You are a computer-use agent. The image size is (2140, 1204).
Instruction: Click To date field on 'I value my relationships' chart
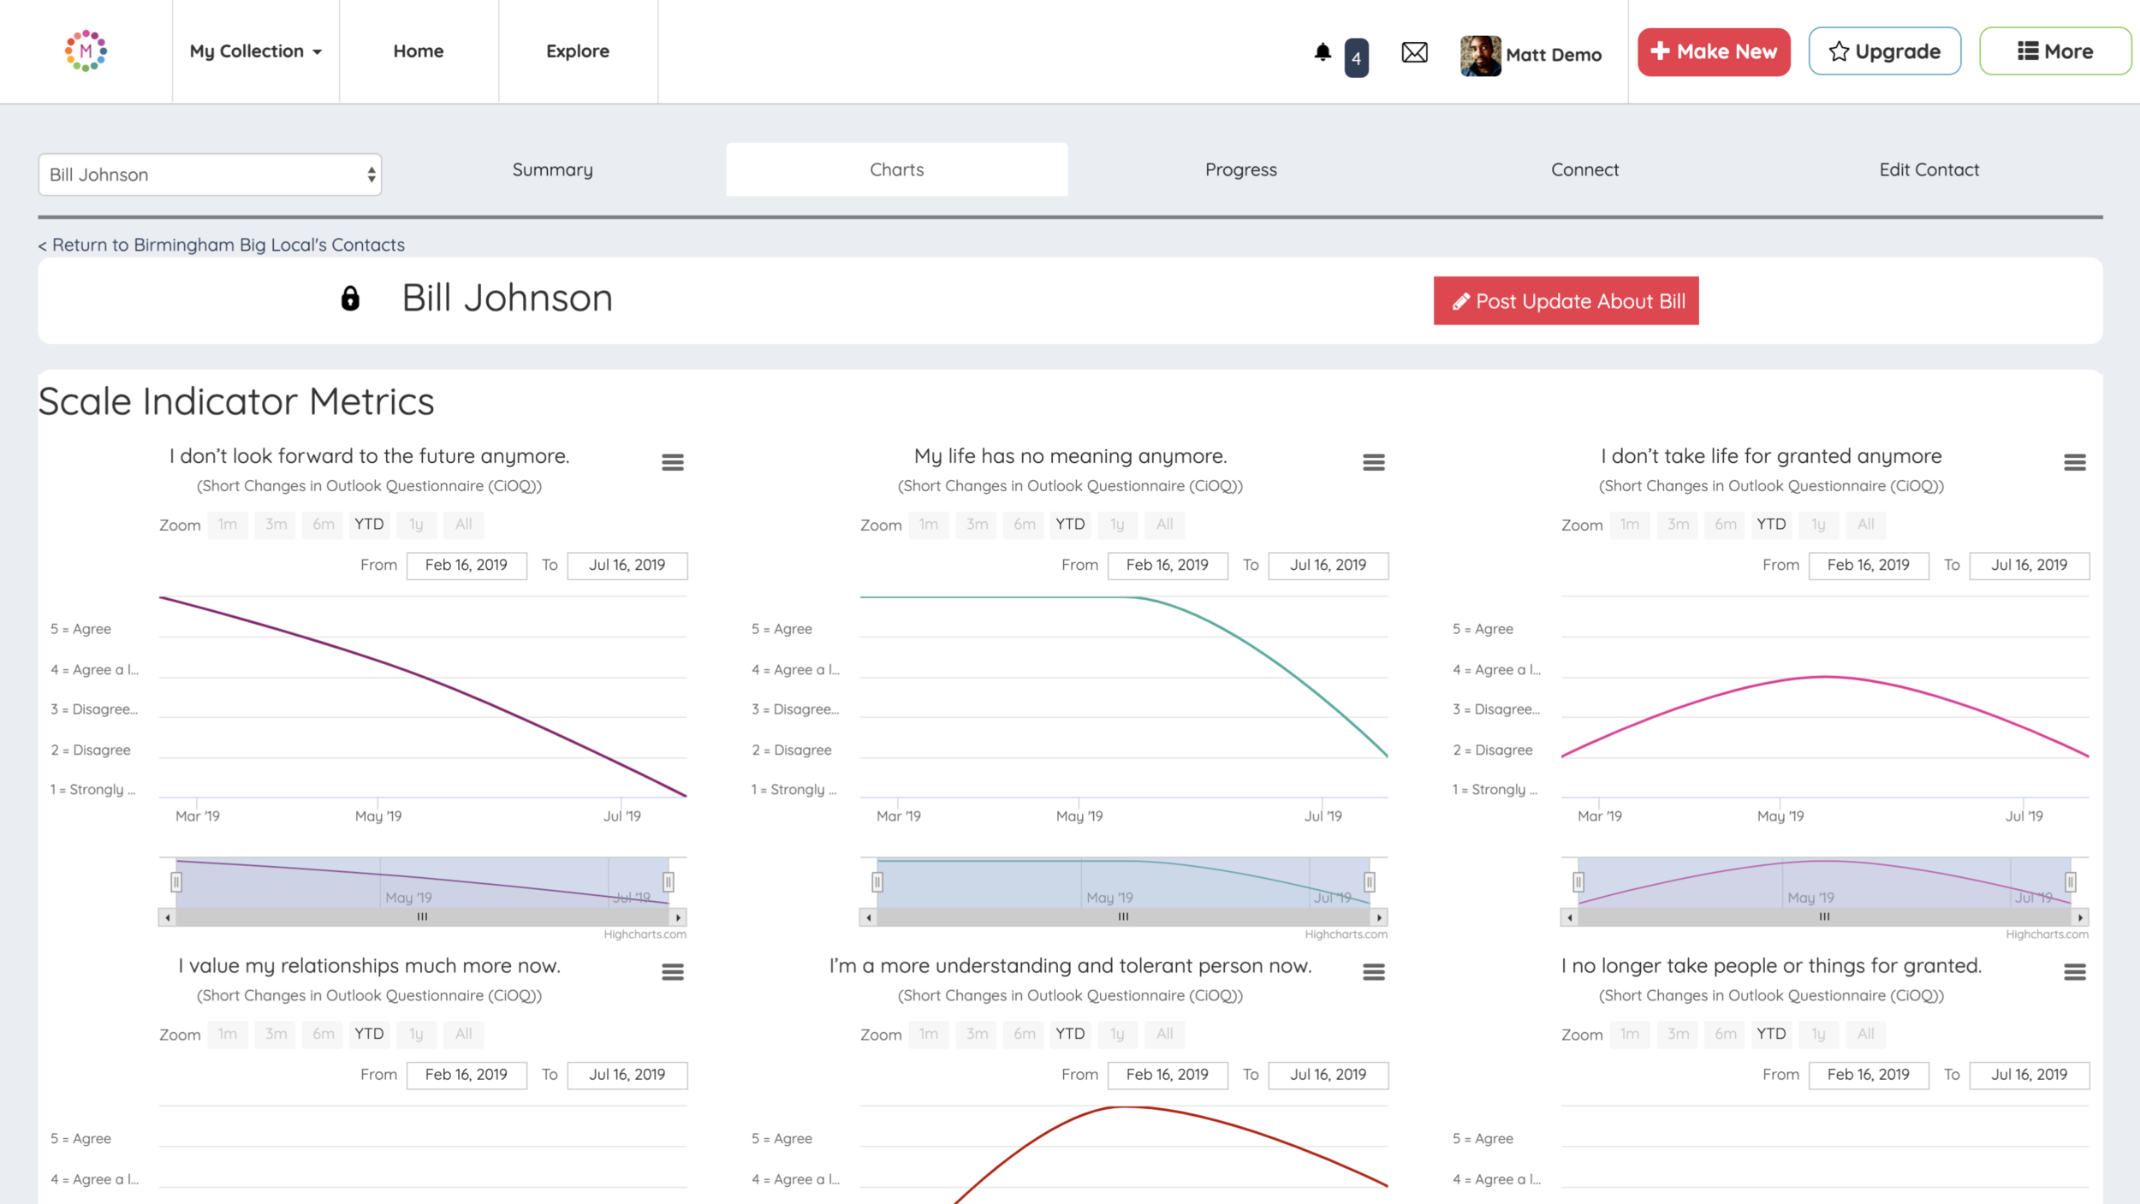(627, 1075)
